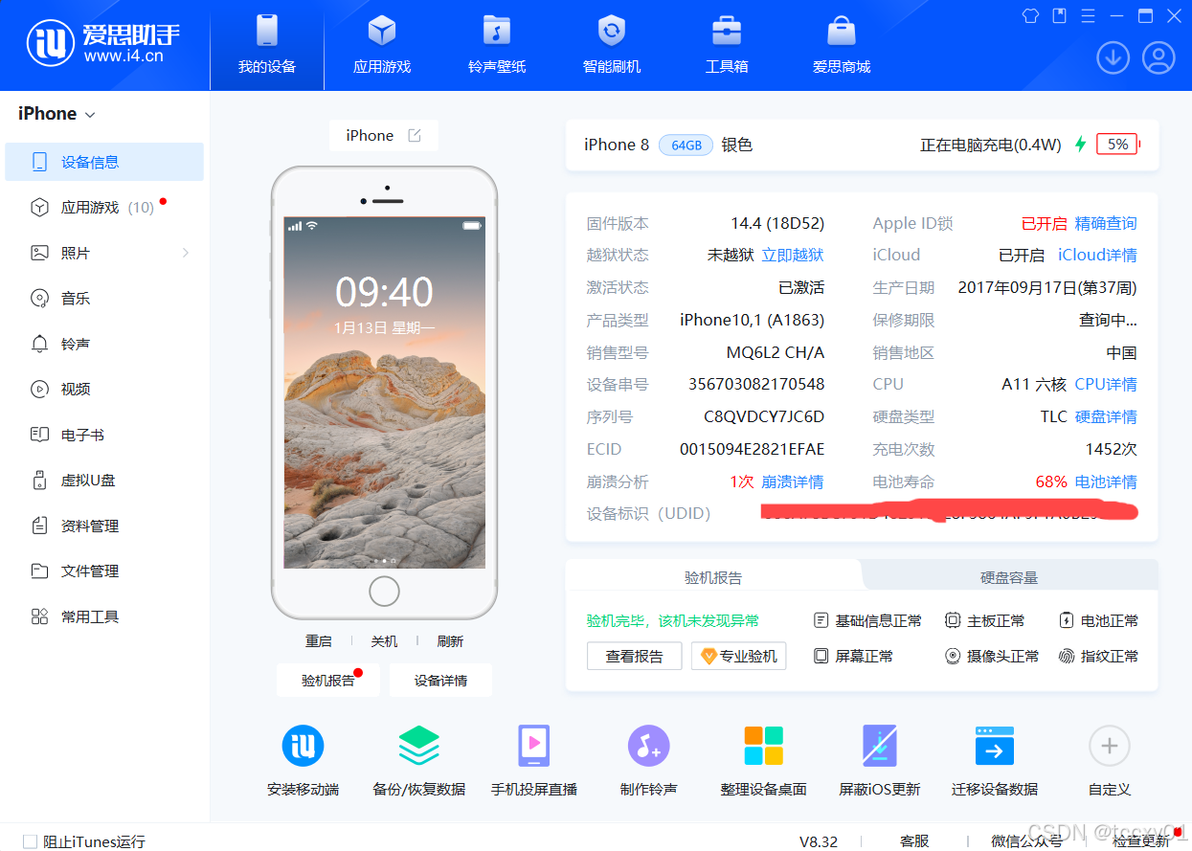The width and height of the screenshot is (1192, 851).
Task: Click the 查看报告 button
Action: tap(635, 657)
